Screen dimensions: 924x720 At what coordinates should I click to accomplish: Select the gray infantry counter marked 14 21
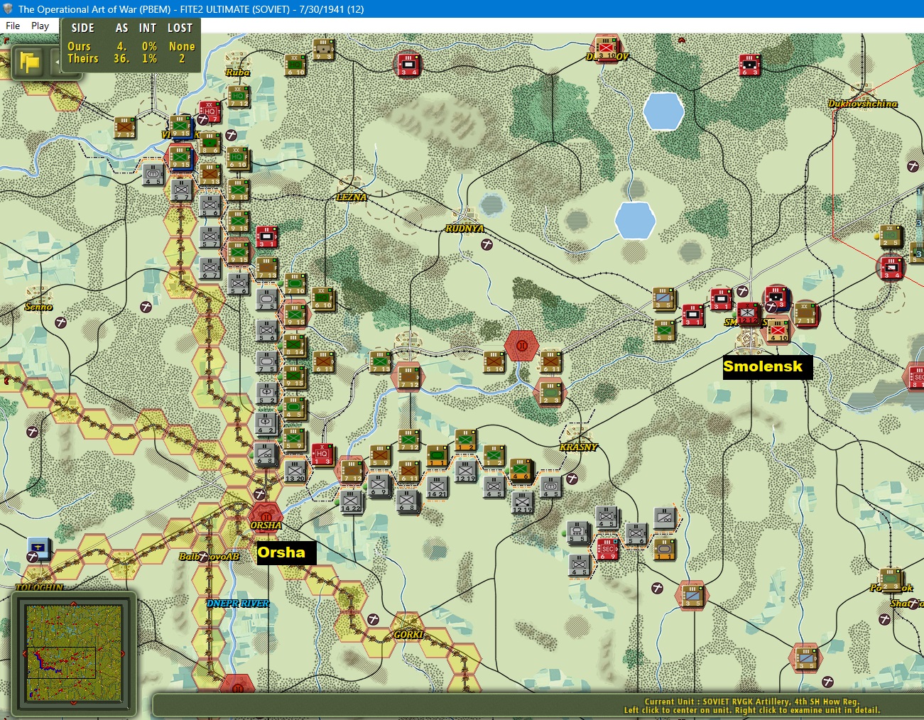tap(437, 486)
